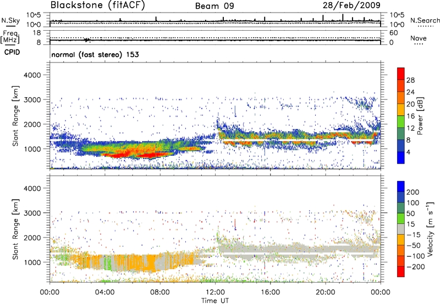The image size is (440, 304).
Task: Click the "20:00" time tick label
Action: 325,292
